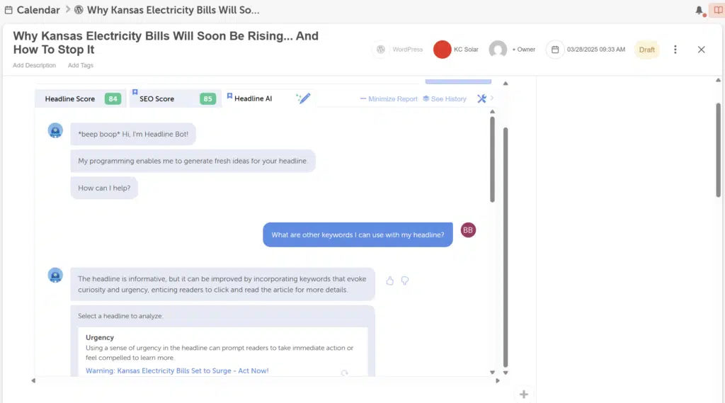This screenshot has height=403, width=725.
Task: Expand the chevron beside the wrench icon
Action: tap(492, 98)
